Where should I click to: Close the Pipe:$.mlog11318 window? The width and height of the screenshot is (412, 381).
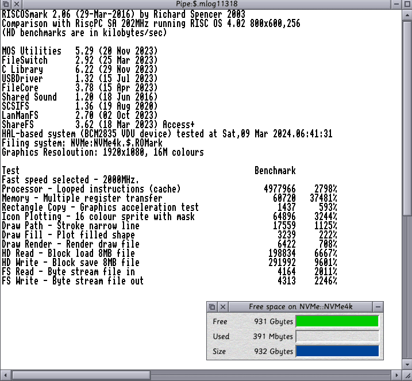(17, 4)
